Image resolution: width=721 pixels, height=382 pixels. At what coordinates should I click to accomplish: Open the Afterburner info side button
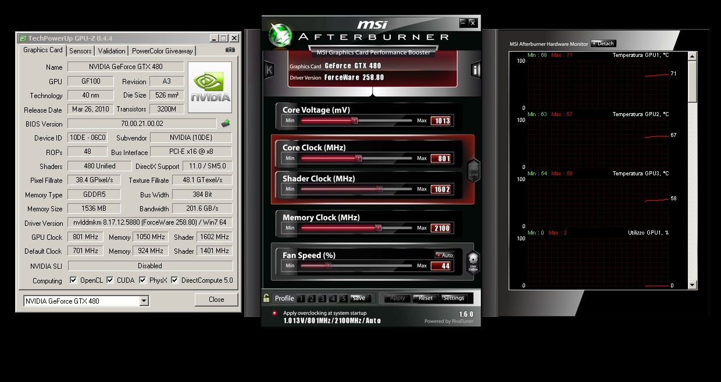476,70
